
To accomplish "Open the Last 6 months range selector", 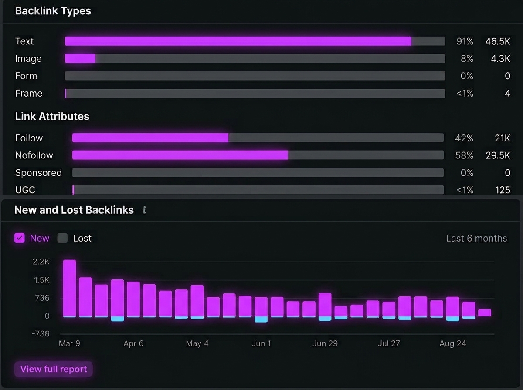I will tap(476, 238).
